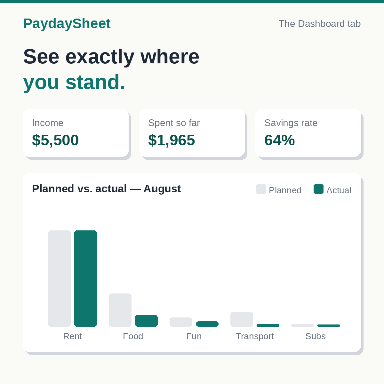Select the planned Food bar
Image resolution: width=384 pixels, height=384 pixels.
click(120, 310)
